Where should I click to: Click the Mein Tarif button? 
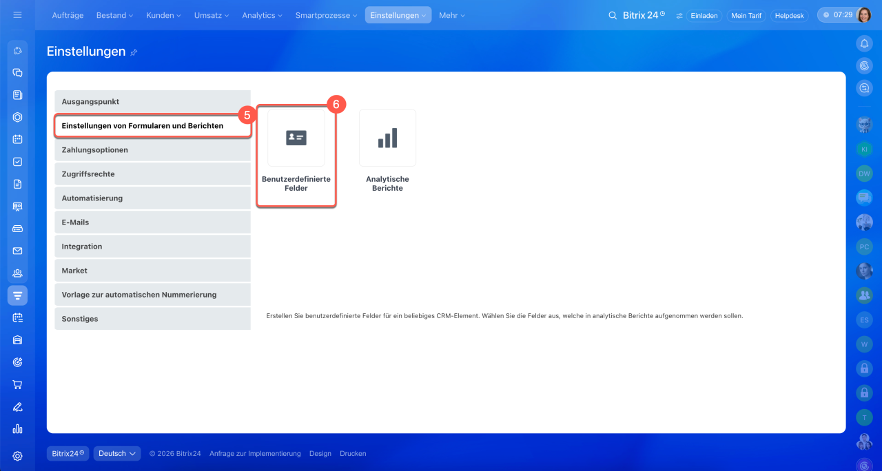[x=746, y=15]
